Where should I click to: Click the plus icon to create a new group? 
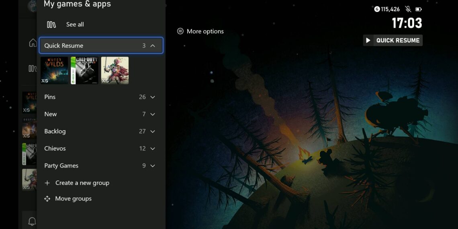[x=47, y=183]
